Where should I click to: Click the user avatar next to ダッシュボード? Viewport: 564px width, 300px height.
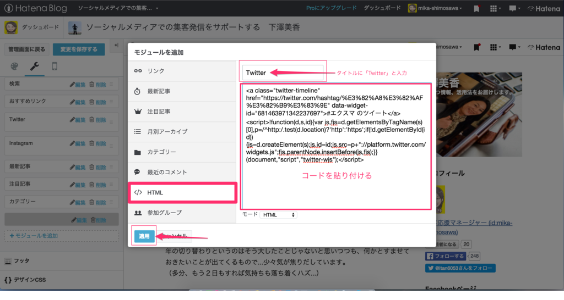[x=11, y=27]
